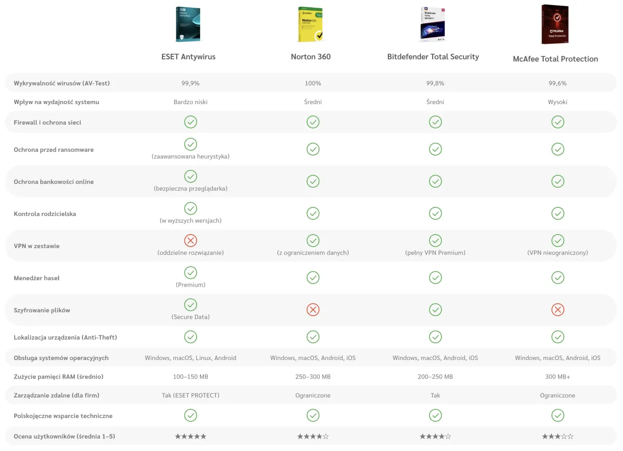Select the Norton 360 column header
Screen dimensions: 623x451
(311, 56)
